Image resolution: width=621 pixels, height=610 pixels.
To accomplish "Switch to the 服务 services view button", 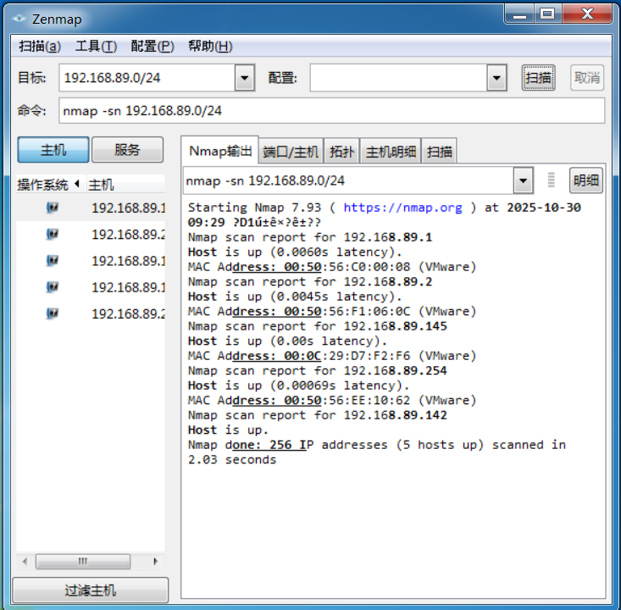I will [x=127, y=150].
